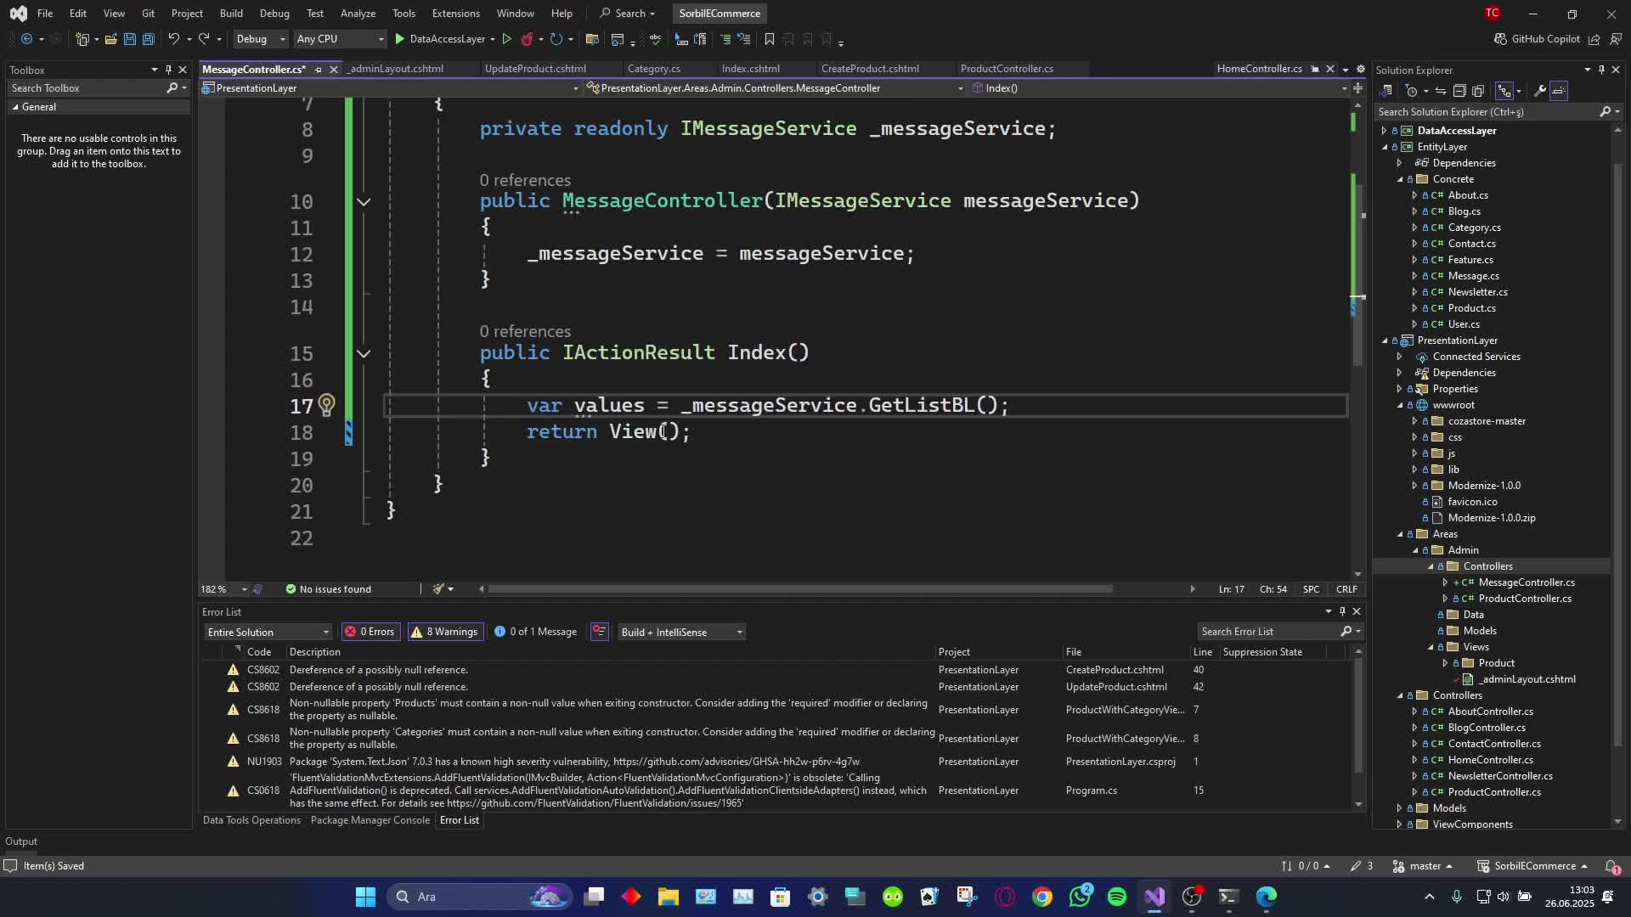Screen dimensions: 1631x917
Task: Open the Package Manager Console tab
Action: (370, 820)
